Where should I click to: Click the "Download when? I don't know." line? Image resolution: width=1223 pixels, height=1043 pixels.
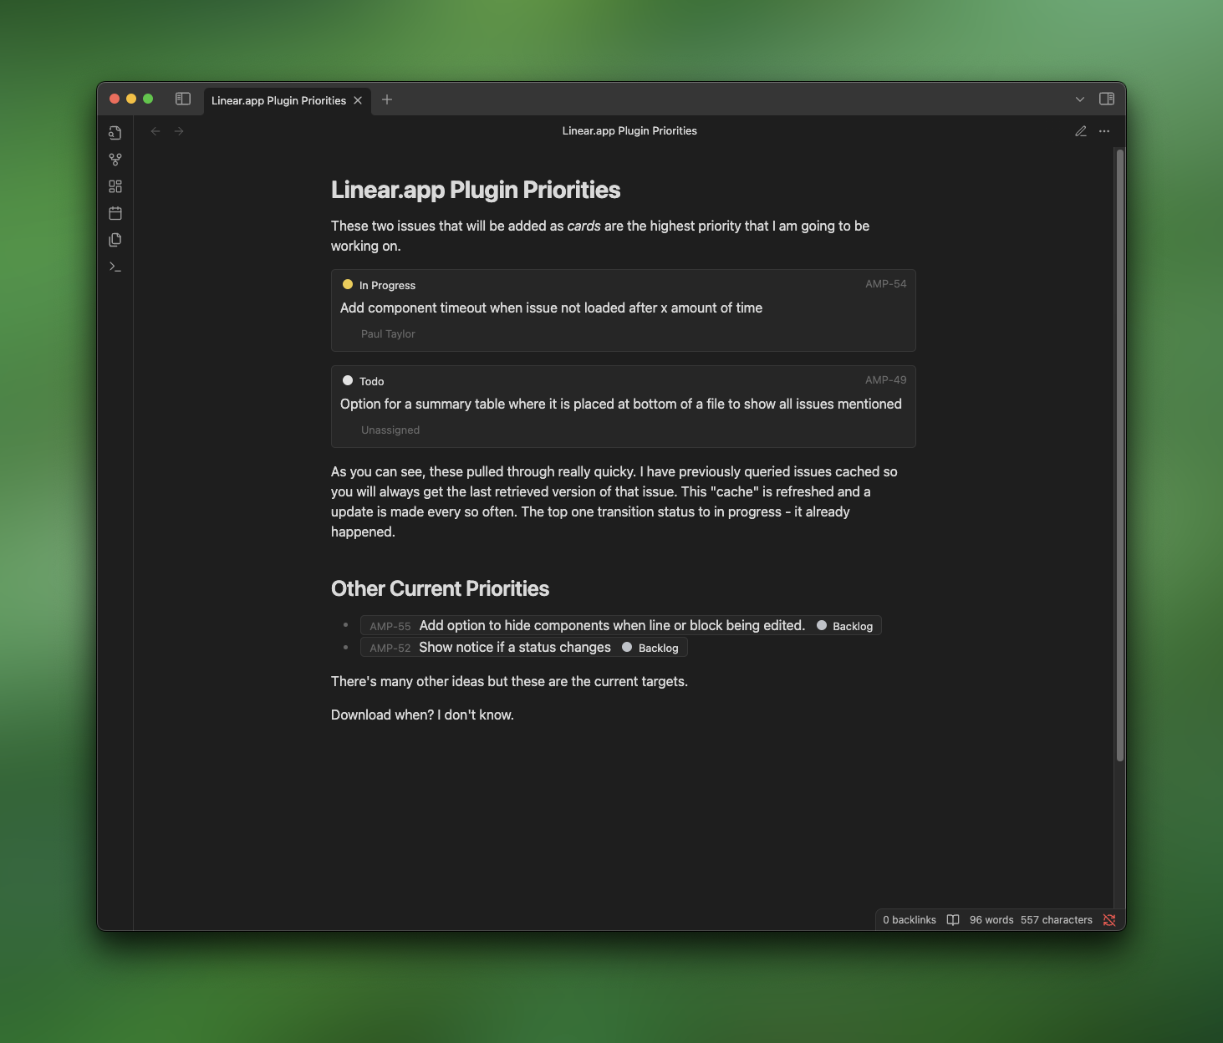tap(422, 715)
